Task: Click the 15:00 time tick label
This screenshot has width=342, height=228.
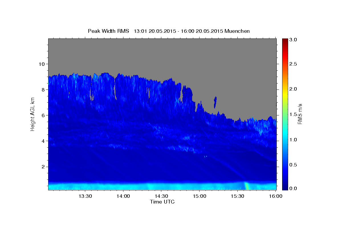Action: coord(199,196)
